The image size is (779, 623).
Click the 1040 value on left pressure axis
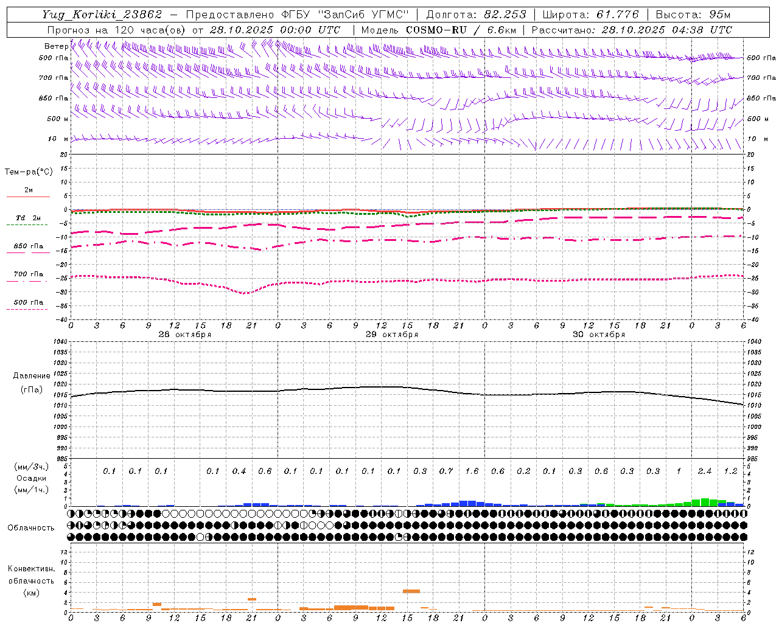pyautogui.click(x=61, y=341)
